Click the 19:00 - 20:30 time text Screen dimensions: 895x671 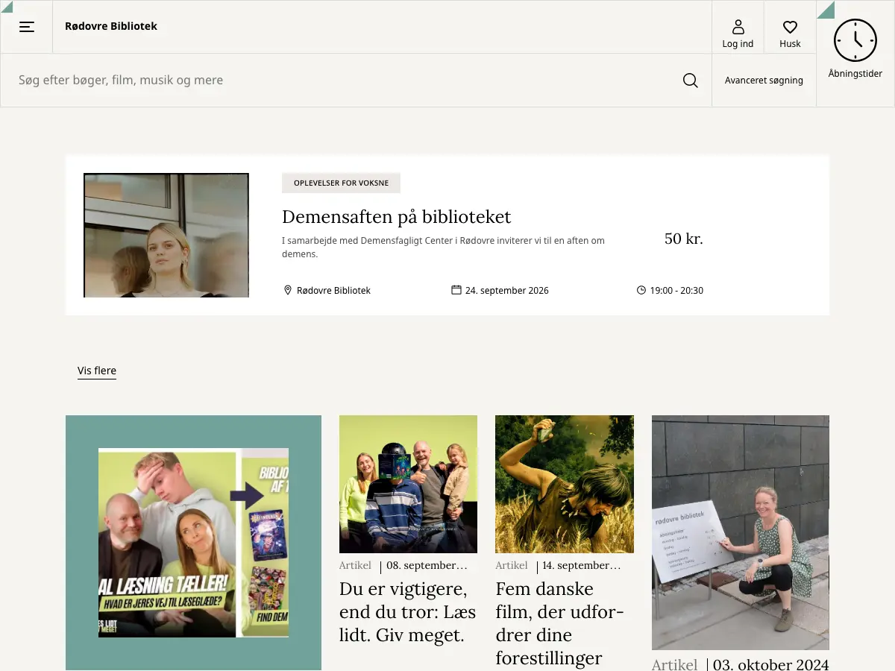click(x=676, y=291)
